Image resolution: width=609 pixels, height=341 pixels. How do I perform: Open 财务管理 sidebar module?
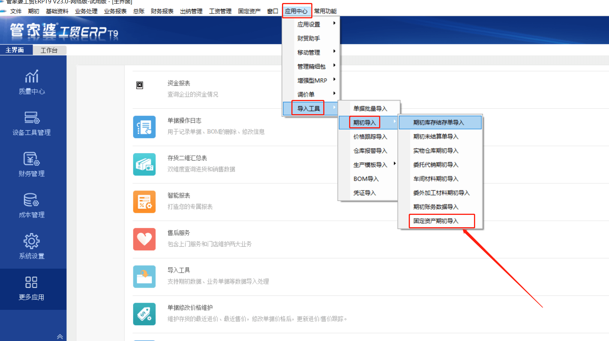(32, 164)
